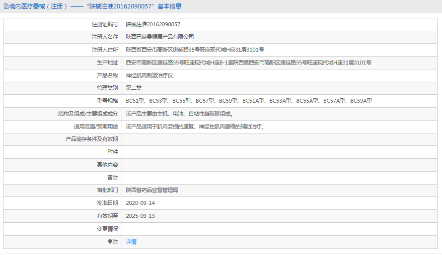442x255 pixels.
Task: Click the 适用范围/预期用途 label
Action: click(96, 127)
